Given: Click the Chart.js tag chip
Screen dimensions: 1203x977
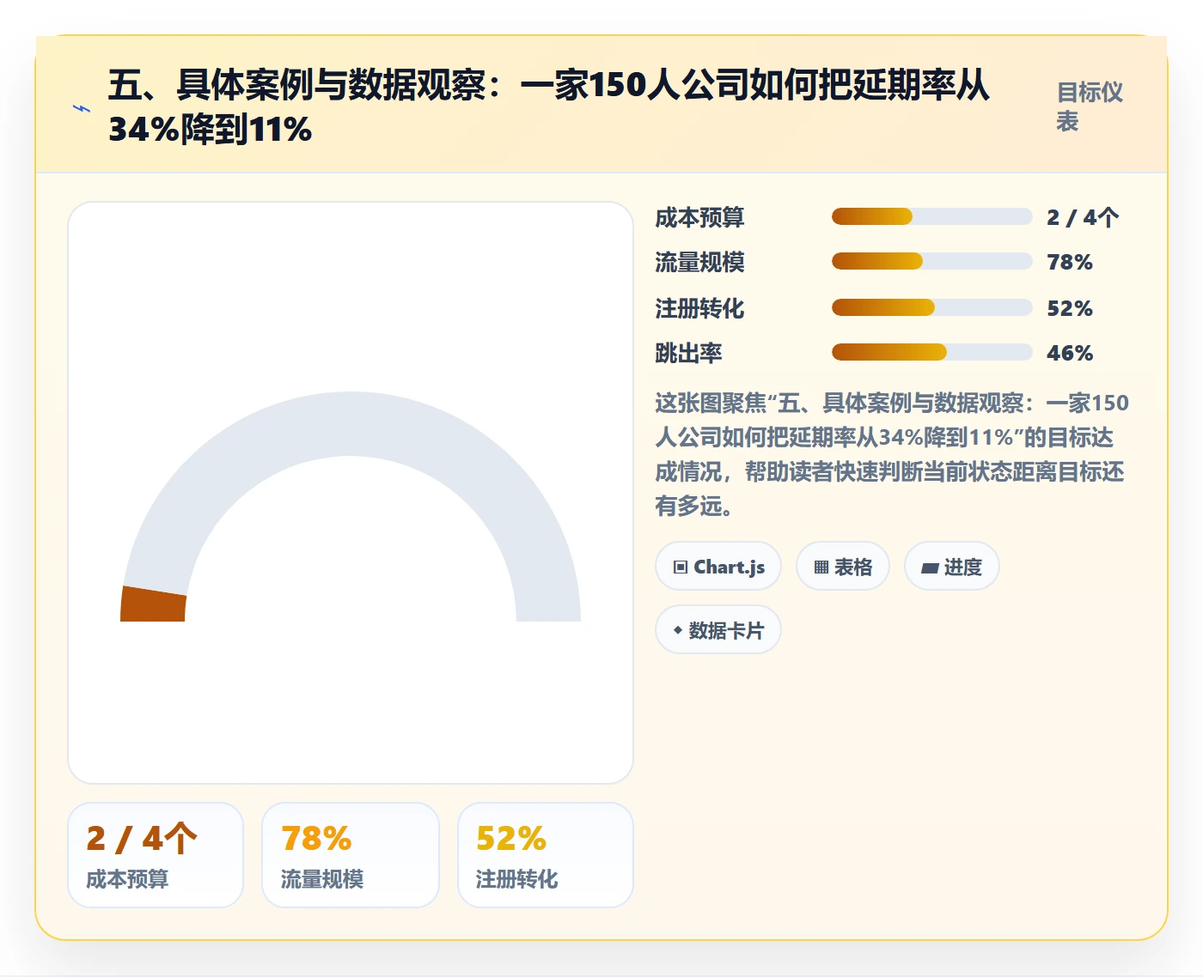Looking at the screenshot, I should [718, 567].
